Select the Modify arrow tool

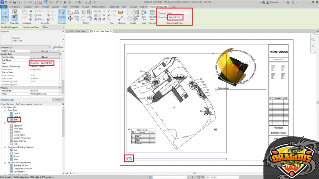coord(5,14)
